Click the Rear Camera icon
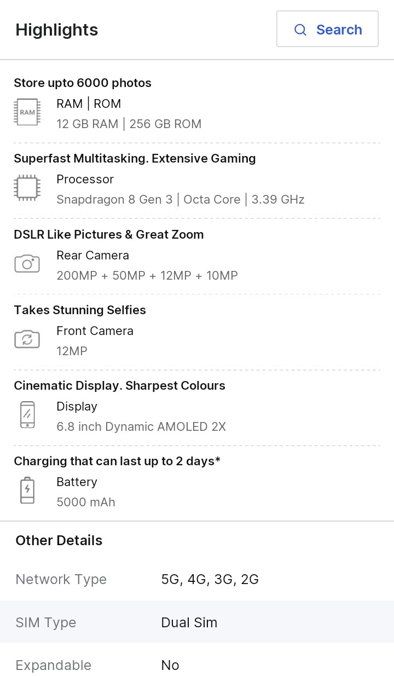The width and height of the screenshot is (394, 676). [x=27, y=264]
